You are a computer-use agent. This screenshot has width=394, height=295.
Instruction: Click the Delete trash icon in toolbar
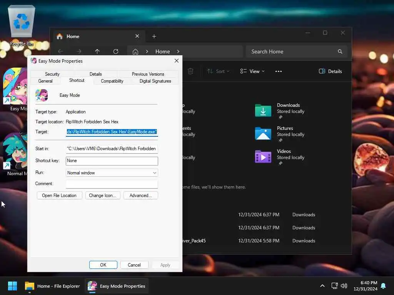pyautogui.click(x=190, y=71)
